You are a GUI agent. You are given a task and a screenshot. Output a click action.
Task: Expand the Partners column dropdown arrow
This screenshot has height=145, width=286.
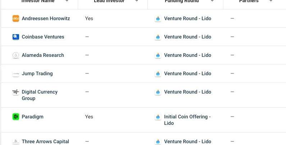coord(271,1)
